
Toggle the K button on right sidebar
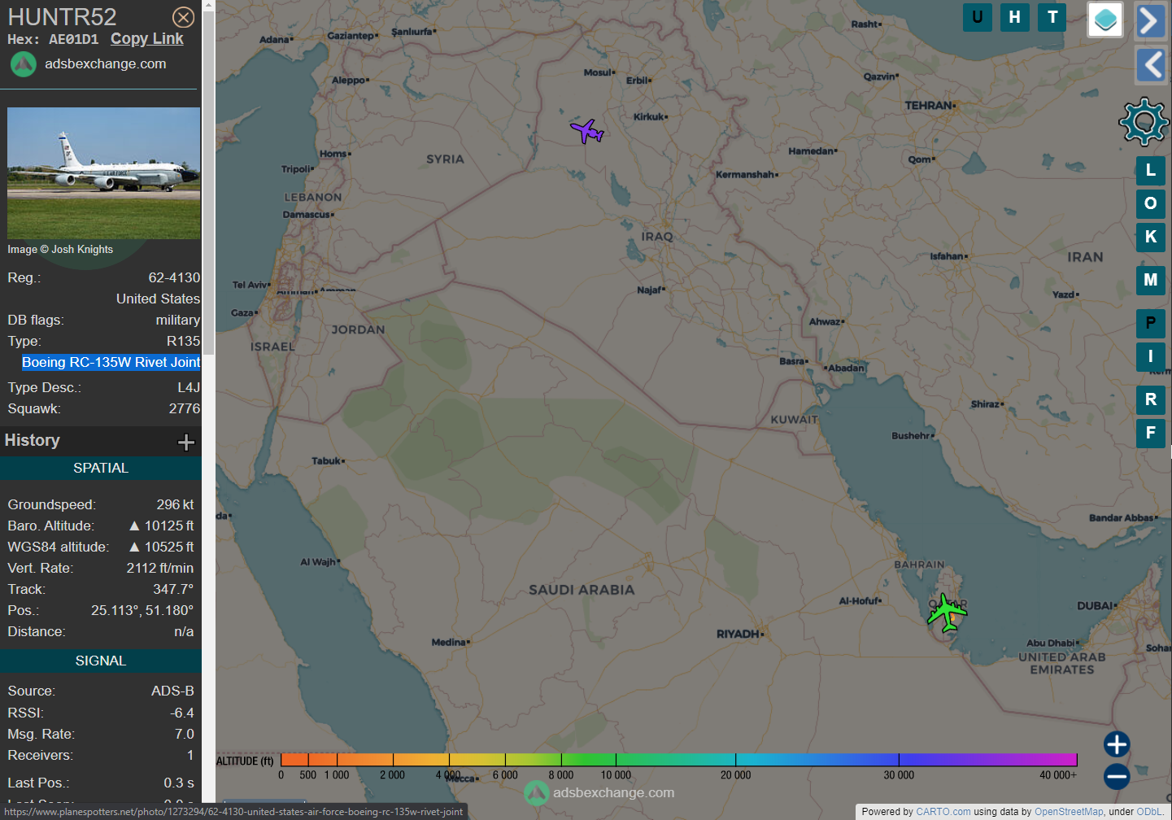(x=1151, y=237)
